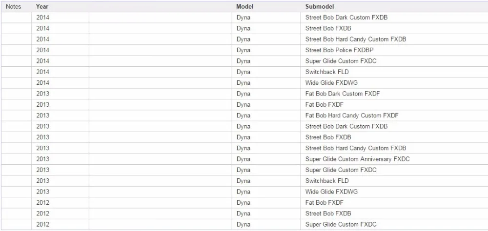Click year 2014 in the Street Bob Police row
The width and height of the screenshot is (488, 231).
pyautogui.click(x=42, y=50)
